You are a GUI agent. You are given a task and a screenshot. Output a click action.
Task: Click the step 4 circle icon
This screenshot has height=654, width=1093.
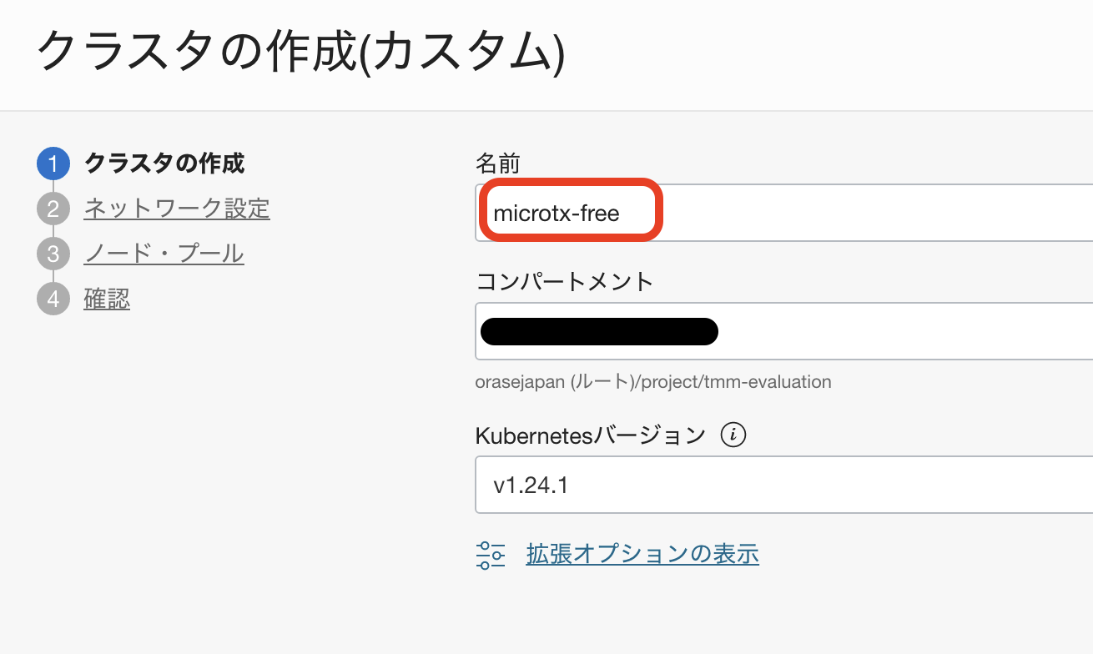(x=53, y=299)
